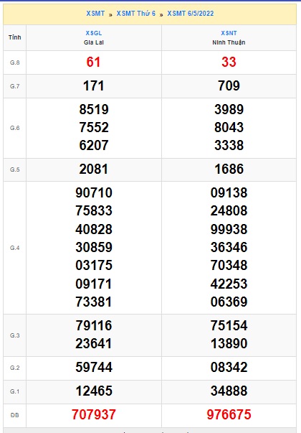Click the breadcrumb arrow before XSMT 6/5/2022
The width and height of the screenshot is (301, 433).
pos(161,14)
